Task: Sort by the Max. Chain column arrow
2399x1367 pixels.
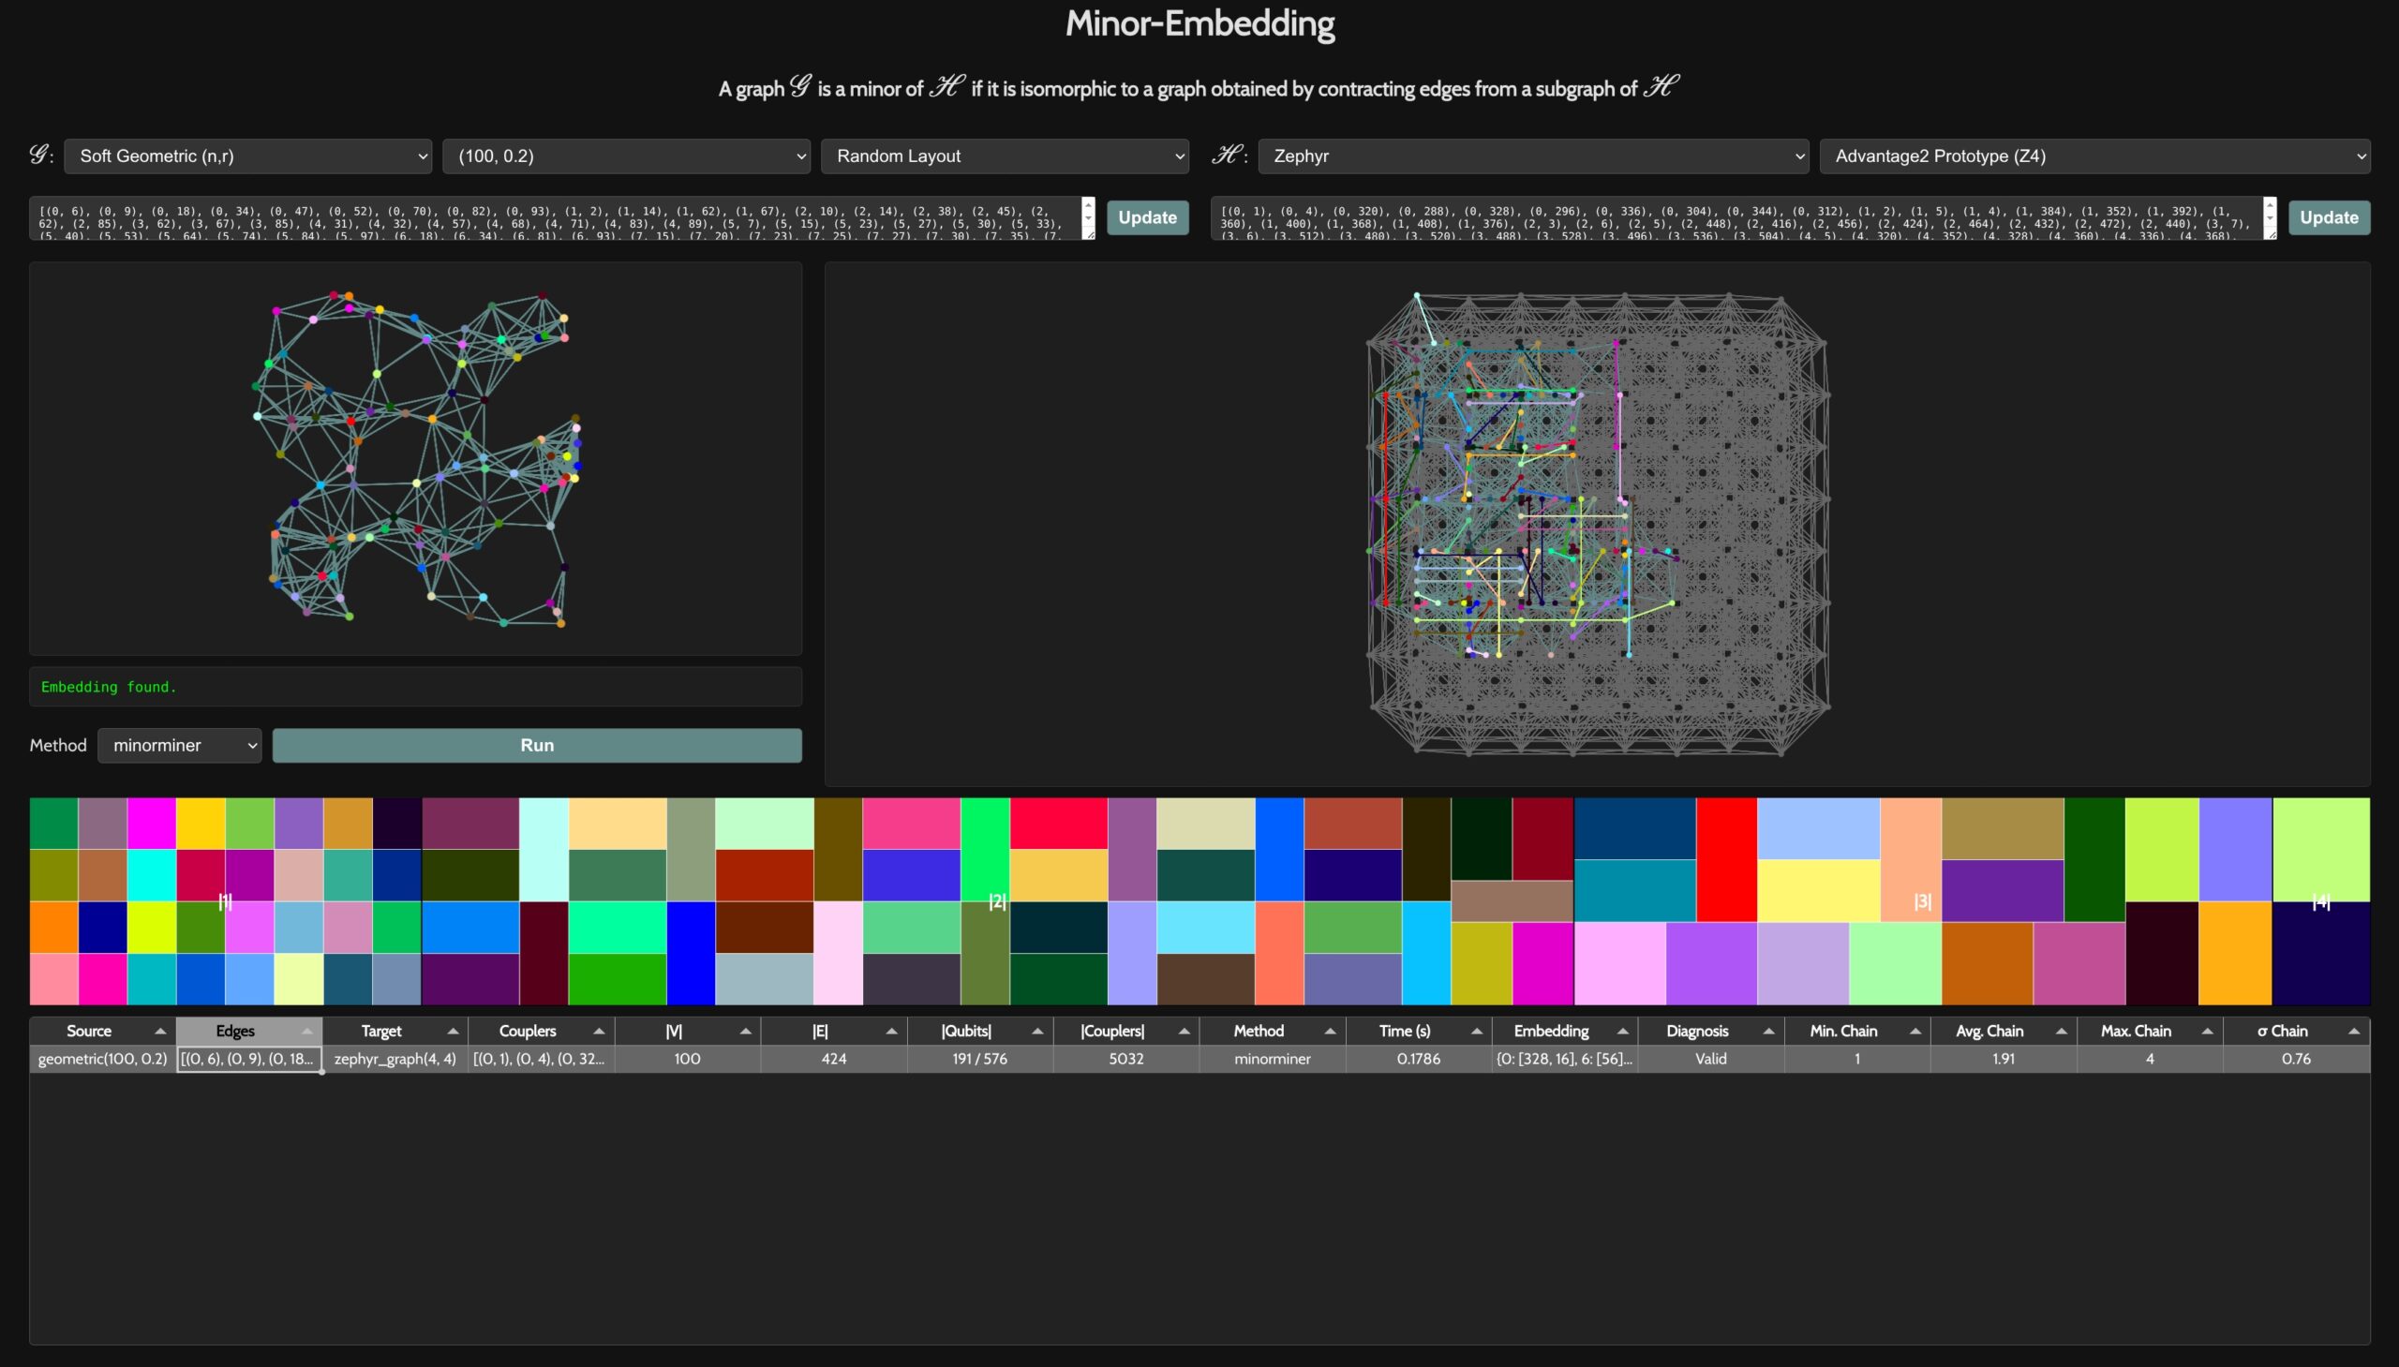Action: click(x=2207, y=1031)
